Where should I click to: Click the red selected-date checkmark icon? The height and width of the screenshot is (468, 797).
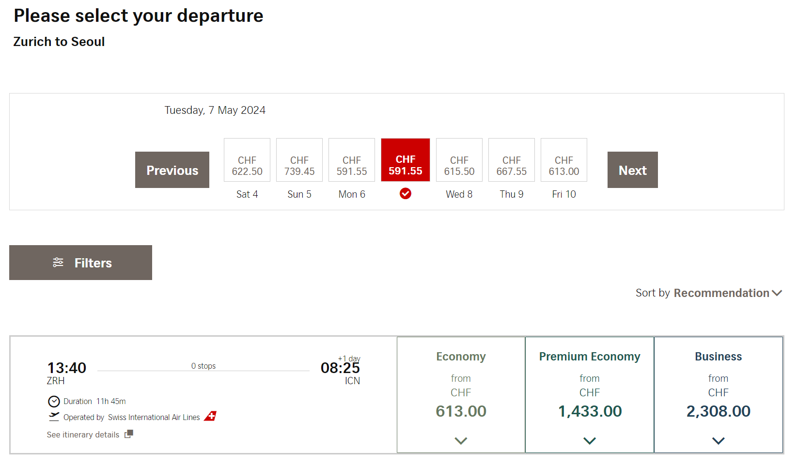[x=406, y=194]
